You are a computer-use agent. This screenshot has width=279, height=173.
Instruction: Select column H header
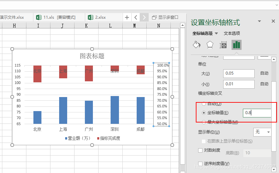[14, 26]
